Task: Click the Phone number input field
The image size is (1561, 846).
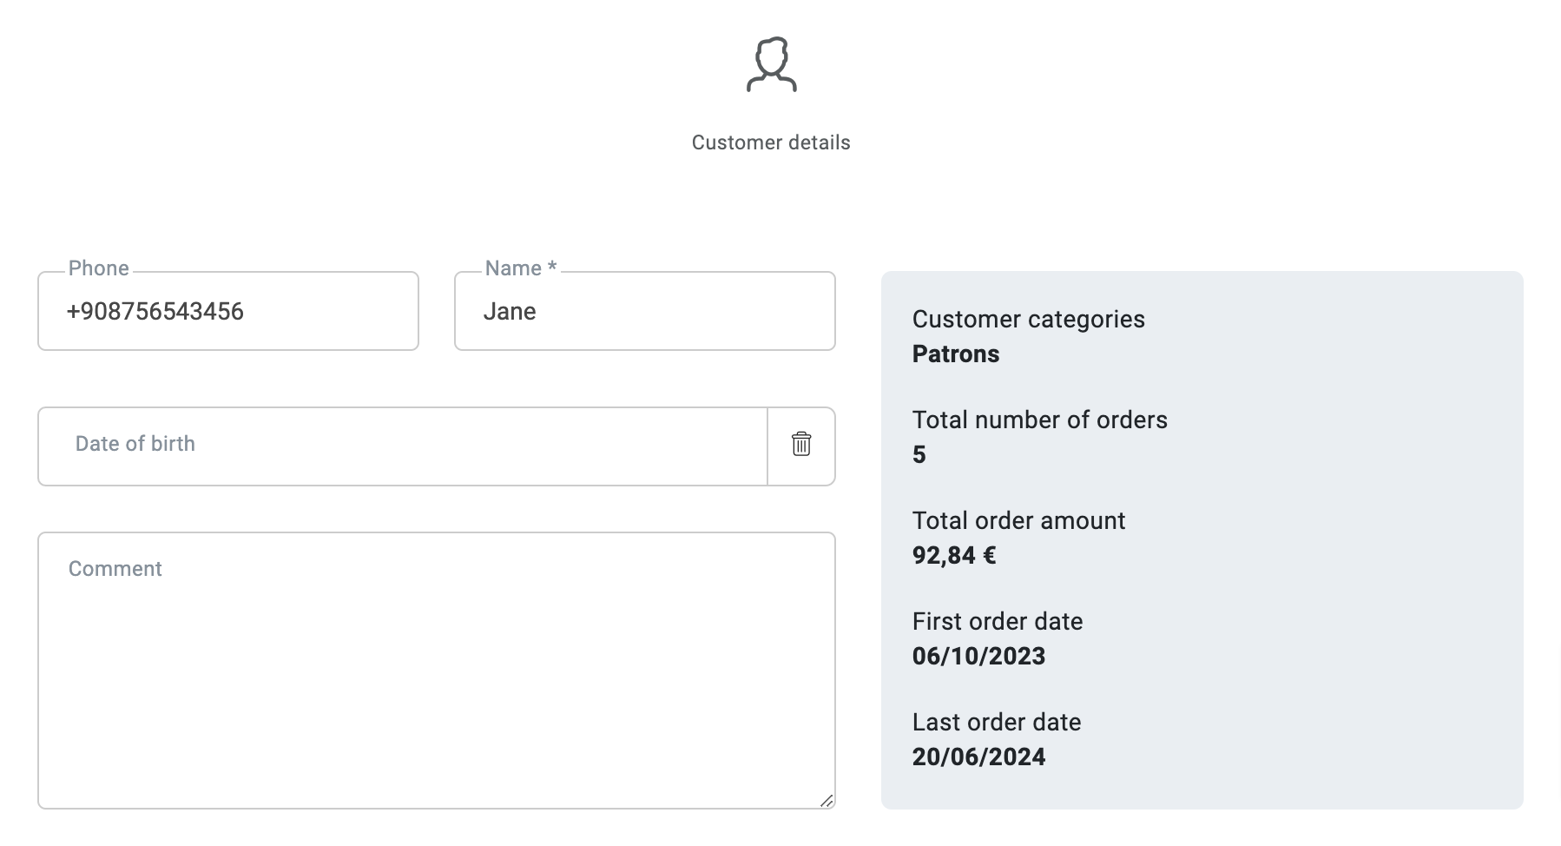Action: point(227,312)
